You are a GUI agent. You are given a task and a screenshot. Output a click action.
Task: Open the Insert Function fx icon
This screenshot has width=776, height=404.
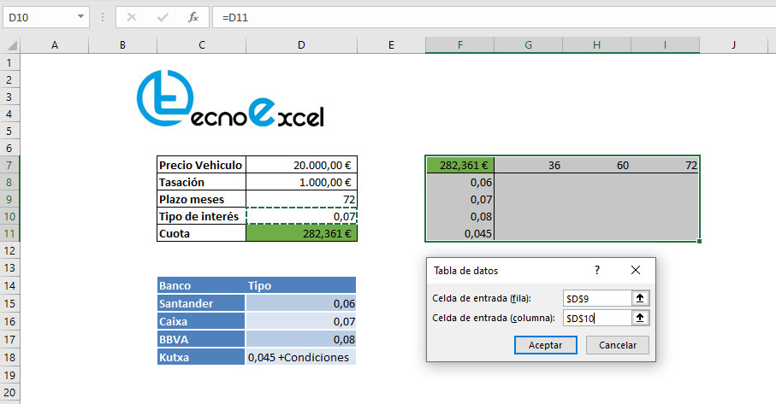pyautogui.click(x=193, y=17)
